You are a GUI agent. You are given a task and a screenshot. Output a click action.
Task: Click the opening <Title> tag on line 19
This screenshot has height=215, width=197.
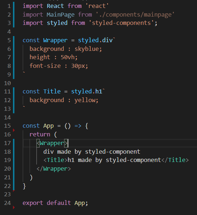click(x=55, y=160)
